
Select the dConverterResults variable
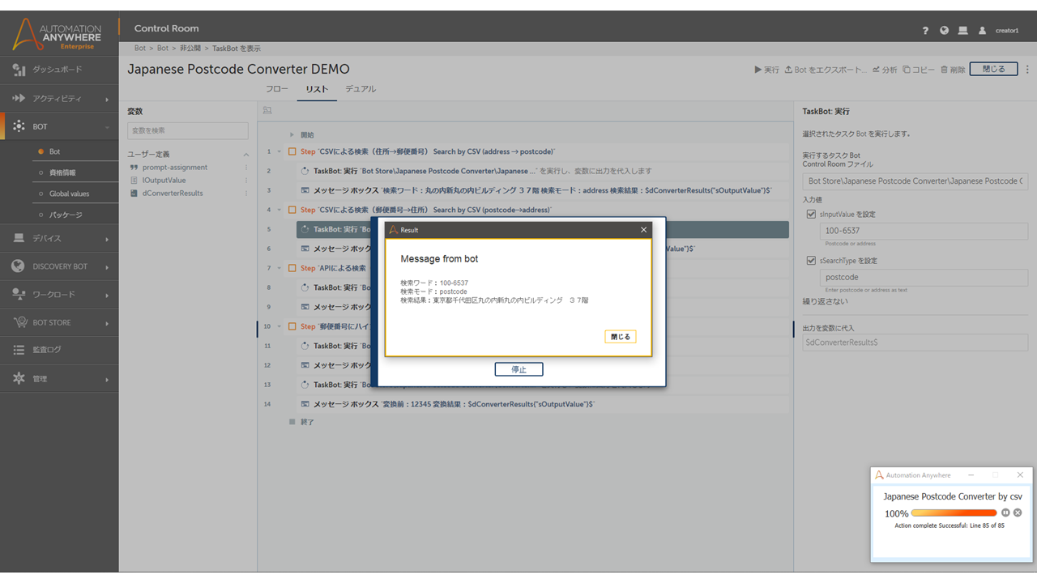pos(173,194)
